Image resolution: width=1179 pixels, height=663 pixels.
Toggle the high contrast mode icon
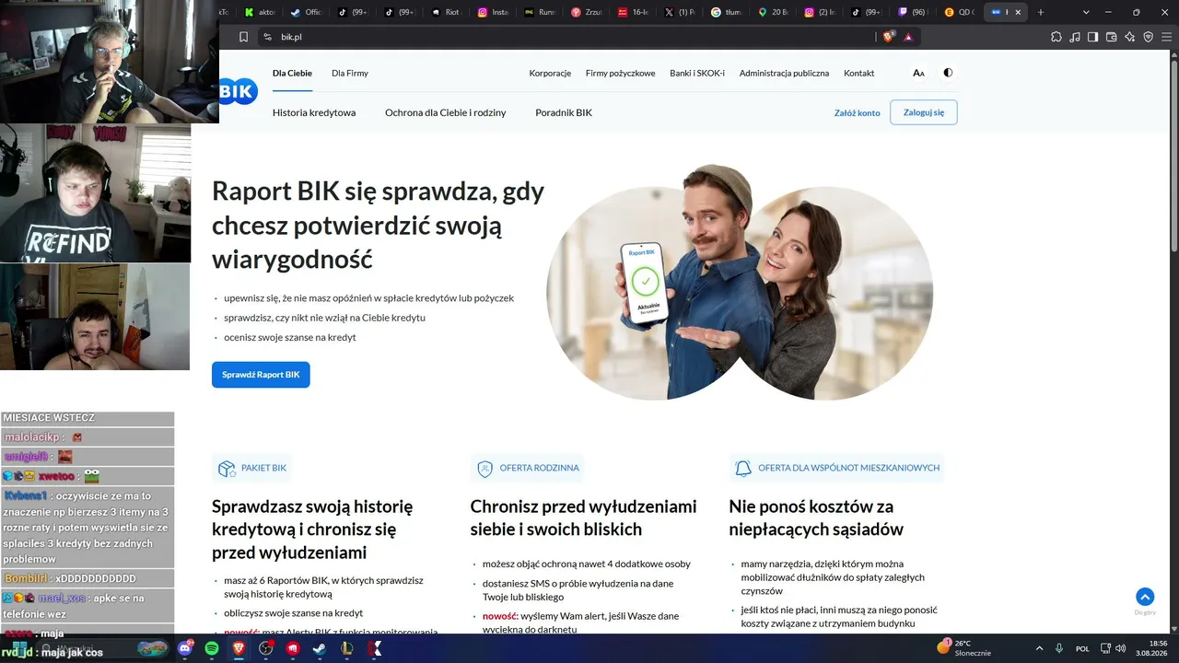[948, 73]
